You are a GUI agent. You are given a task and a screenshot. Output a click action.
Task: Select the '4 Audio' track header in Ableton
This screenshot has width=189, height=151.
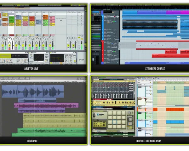(18, 12)
